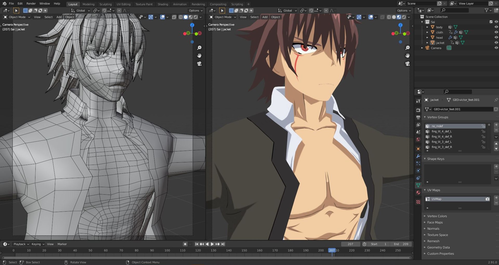Toggle visibility of the Camera collection
The width and height of the screenshot is (499, 265).
(x=496, y=48)
